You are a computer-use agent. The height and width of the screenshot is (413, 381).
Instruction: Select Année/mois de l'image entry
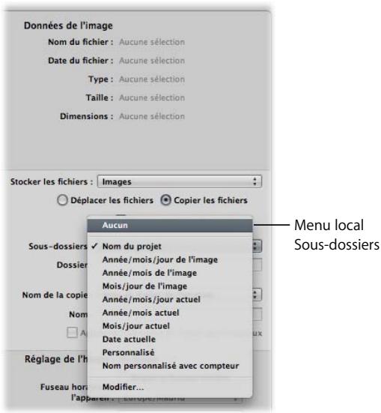[170, 273]
